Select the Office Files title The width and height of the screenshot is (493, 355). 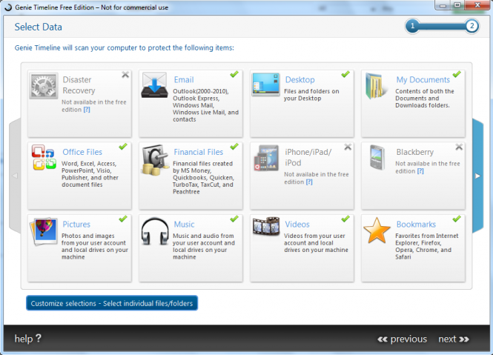[x=82, y=152]
